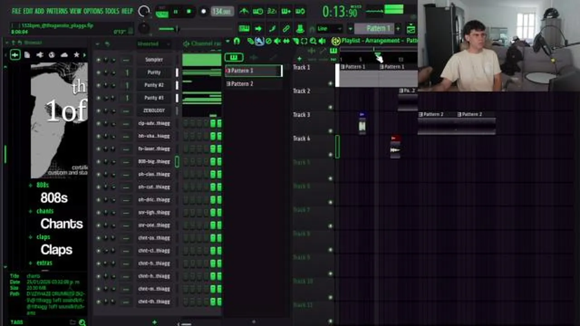Toggle mute LED for Purity channel
Viewport: 580px width, 326px height.
click(x=98, y=72)
